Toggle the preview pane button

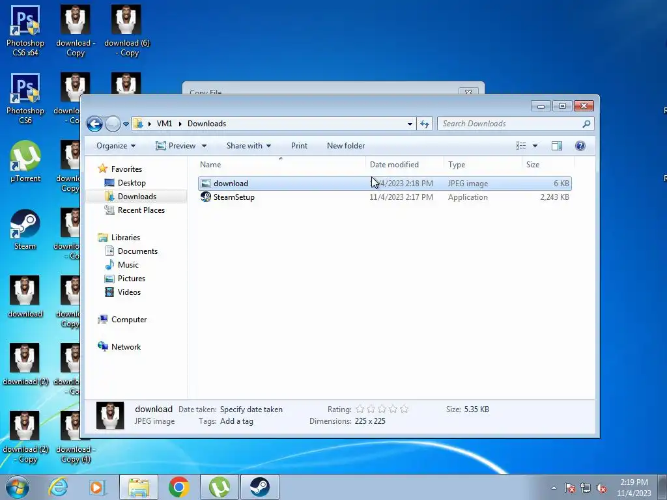[x=557, y=146]
